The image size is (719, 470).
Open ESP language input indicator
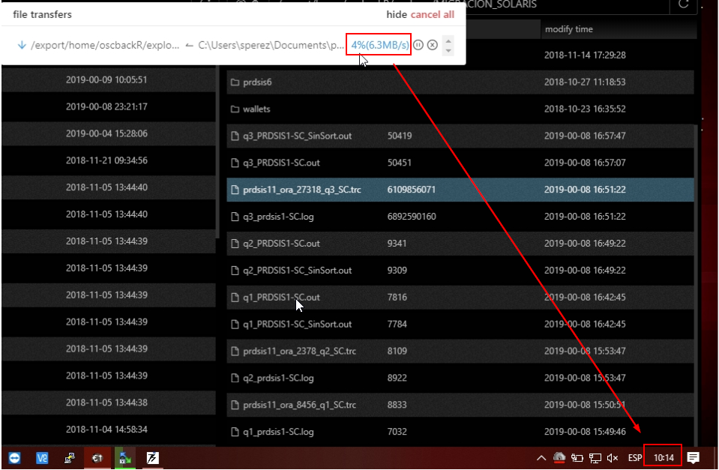tap(634, 457)
